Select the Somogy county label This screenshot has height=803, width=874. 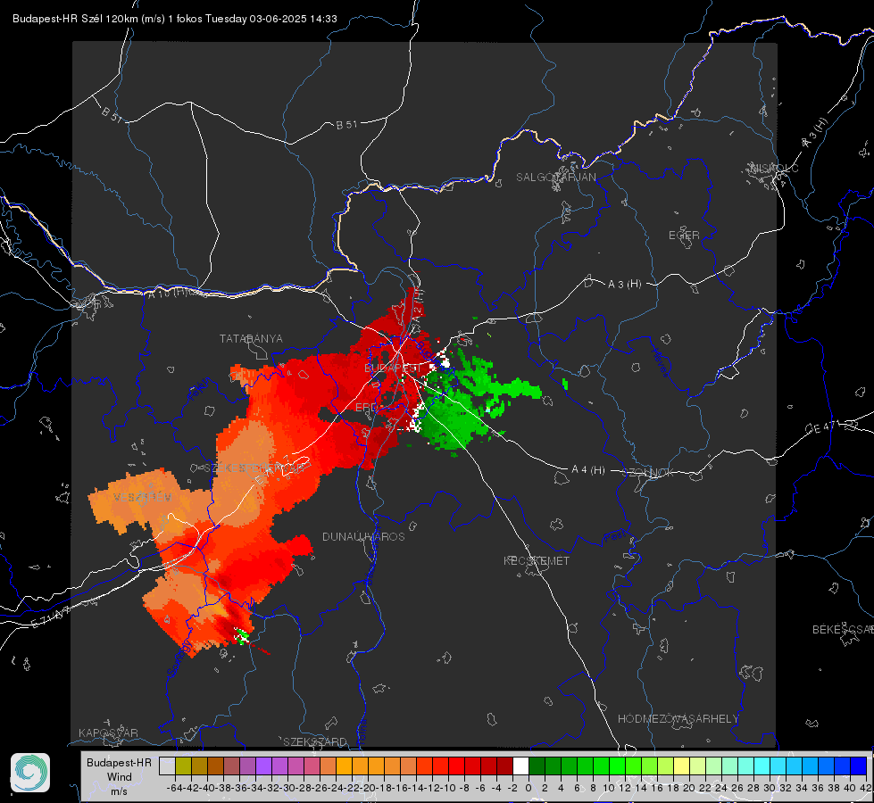point(179,658)
